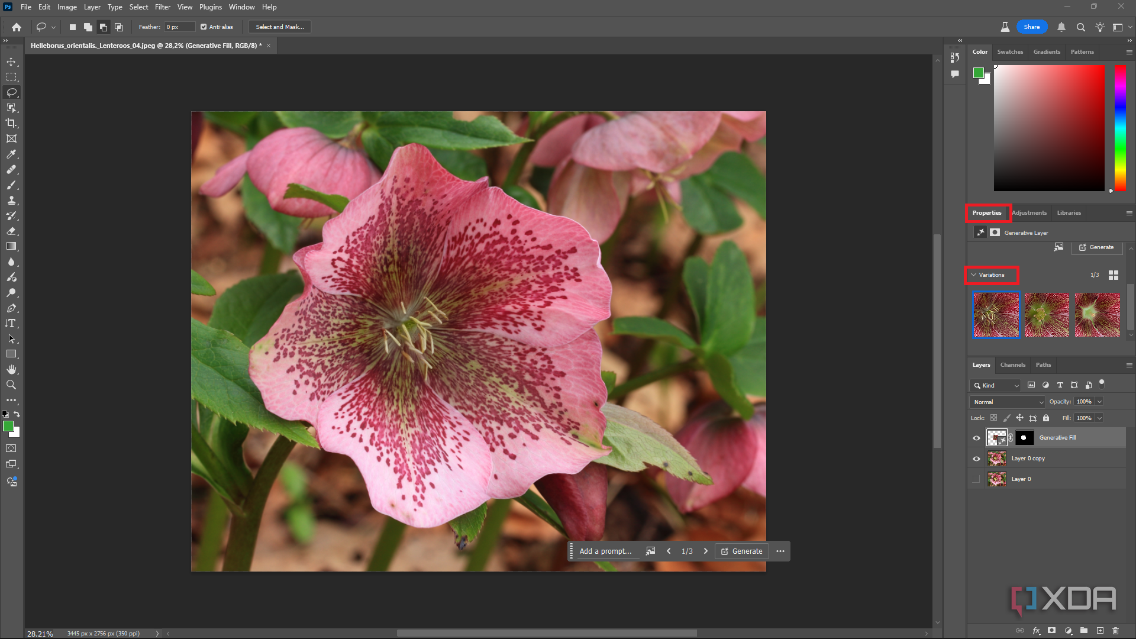Click the Select and Mask button
The width and height of the screenshot is (1136, 639).
pyautogui.click(x=280, y=27)
